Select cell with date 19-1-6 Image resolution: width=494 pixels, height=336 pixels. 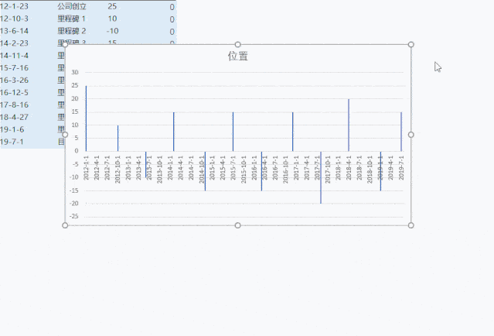[x=12, y=129]
